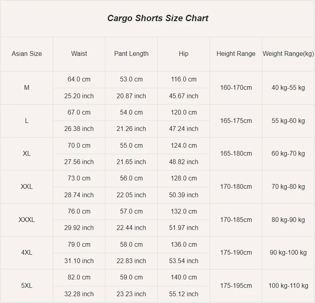Click the 175-195cm height range cell
The width and height of the screenshot is (315, 303).
point(236,285)
